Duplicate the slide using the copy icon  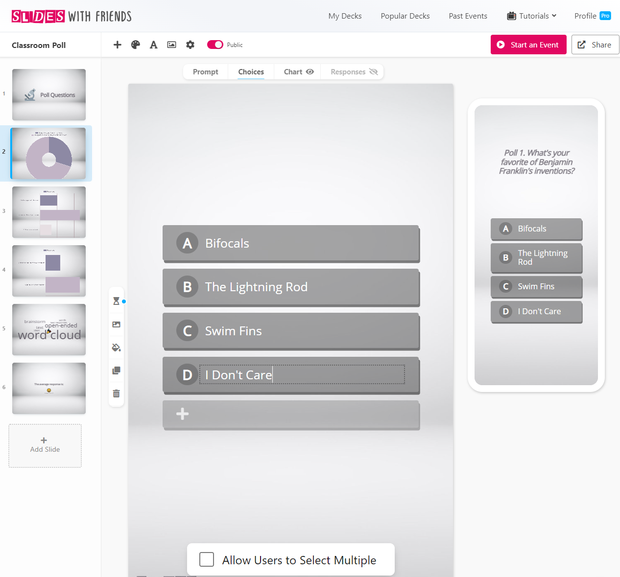click(116, 370)
